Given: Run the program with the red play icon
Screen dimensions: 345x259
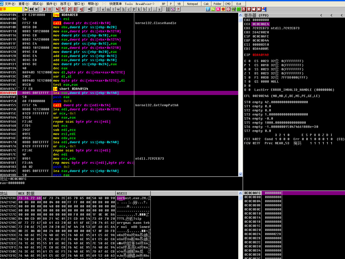Looking at the screenshot, I should 45,9.
